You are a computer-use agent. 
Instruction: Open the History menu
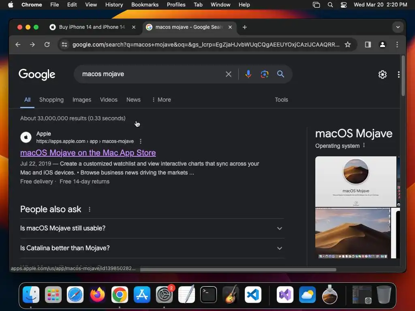(x=114, y=5)
